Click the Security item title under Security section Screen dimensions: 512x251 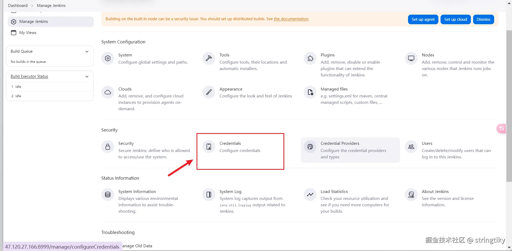(126, 143)
